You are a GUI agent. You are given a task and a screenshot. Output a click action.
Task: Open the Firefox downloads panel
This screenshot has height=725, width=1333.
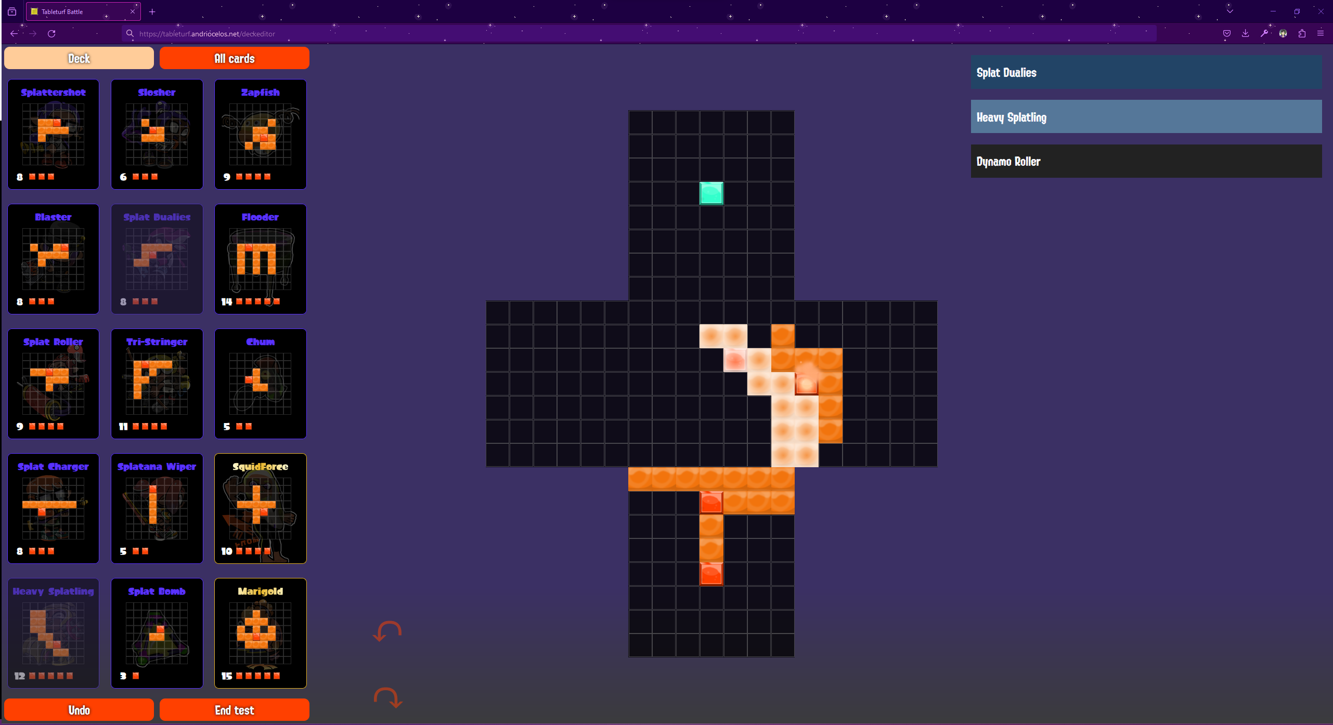(1245, 33)
